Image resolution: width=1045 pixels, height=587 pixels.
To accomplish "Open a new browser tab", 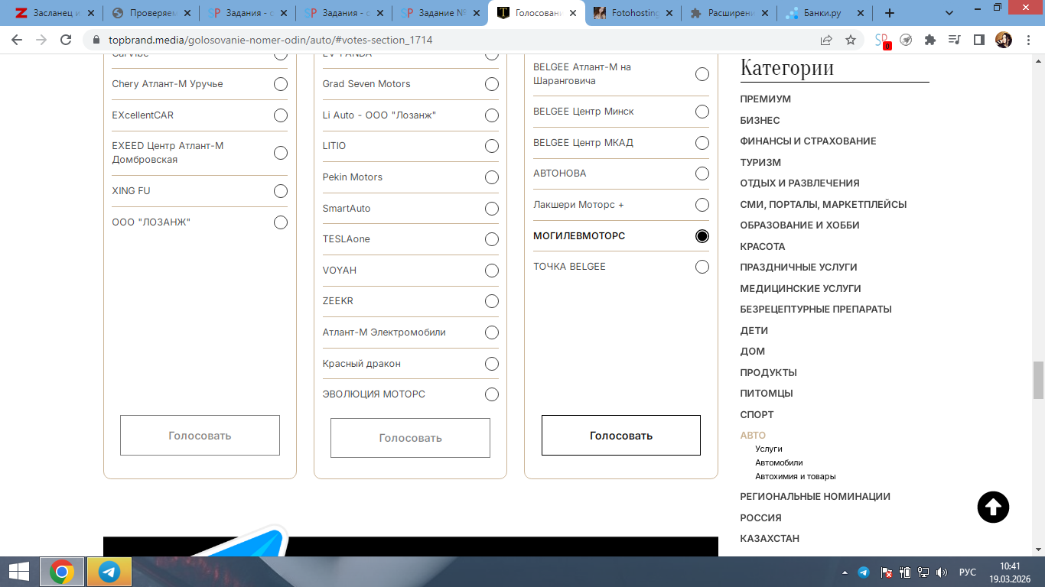I will pyautogui.click(x=890, y=13).
